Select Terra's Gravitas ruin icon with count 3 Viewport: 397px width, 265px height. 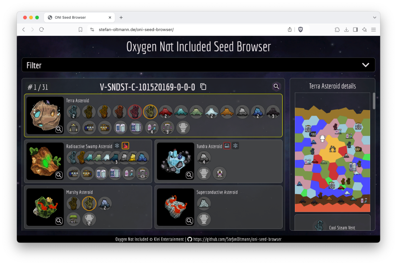point(167,127)
